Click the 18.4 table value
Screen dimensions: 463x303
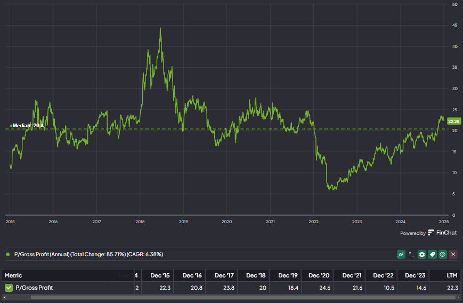(x=293, y=288)
